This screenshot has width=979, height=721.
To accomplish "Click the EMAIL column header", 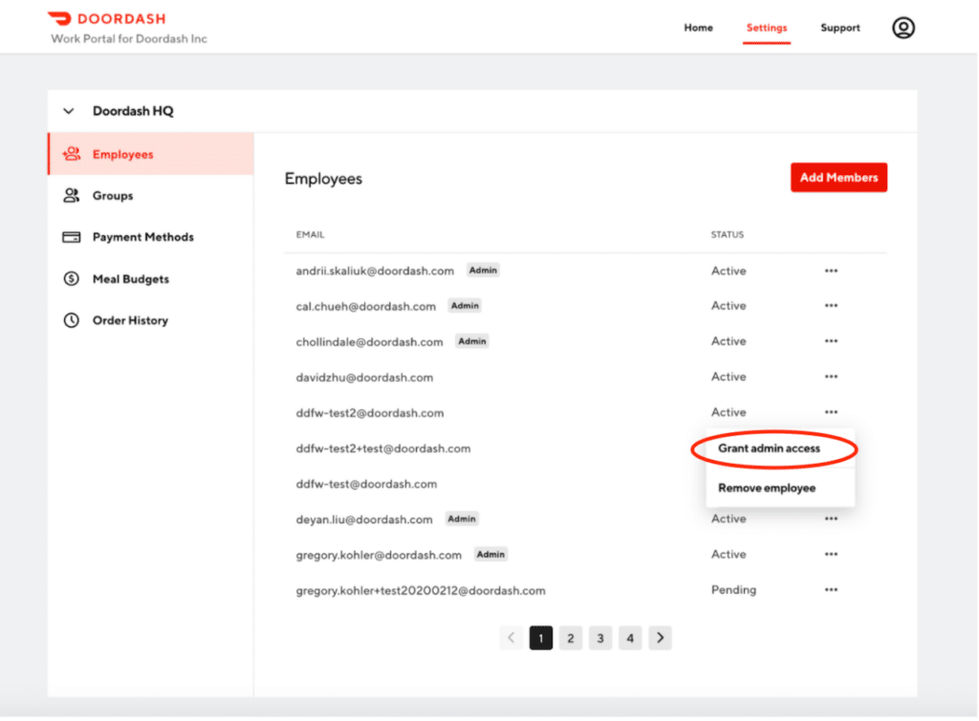I will pos(311,234).
